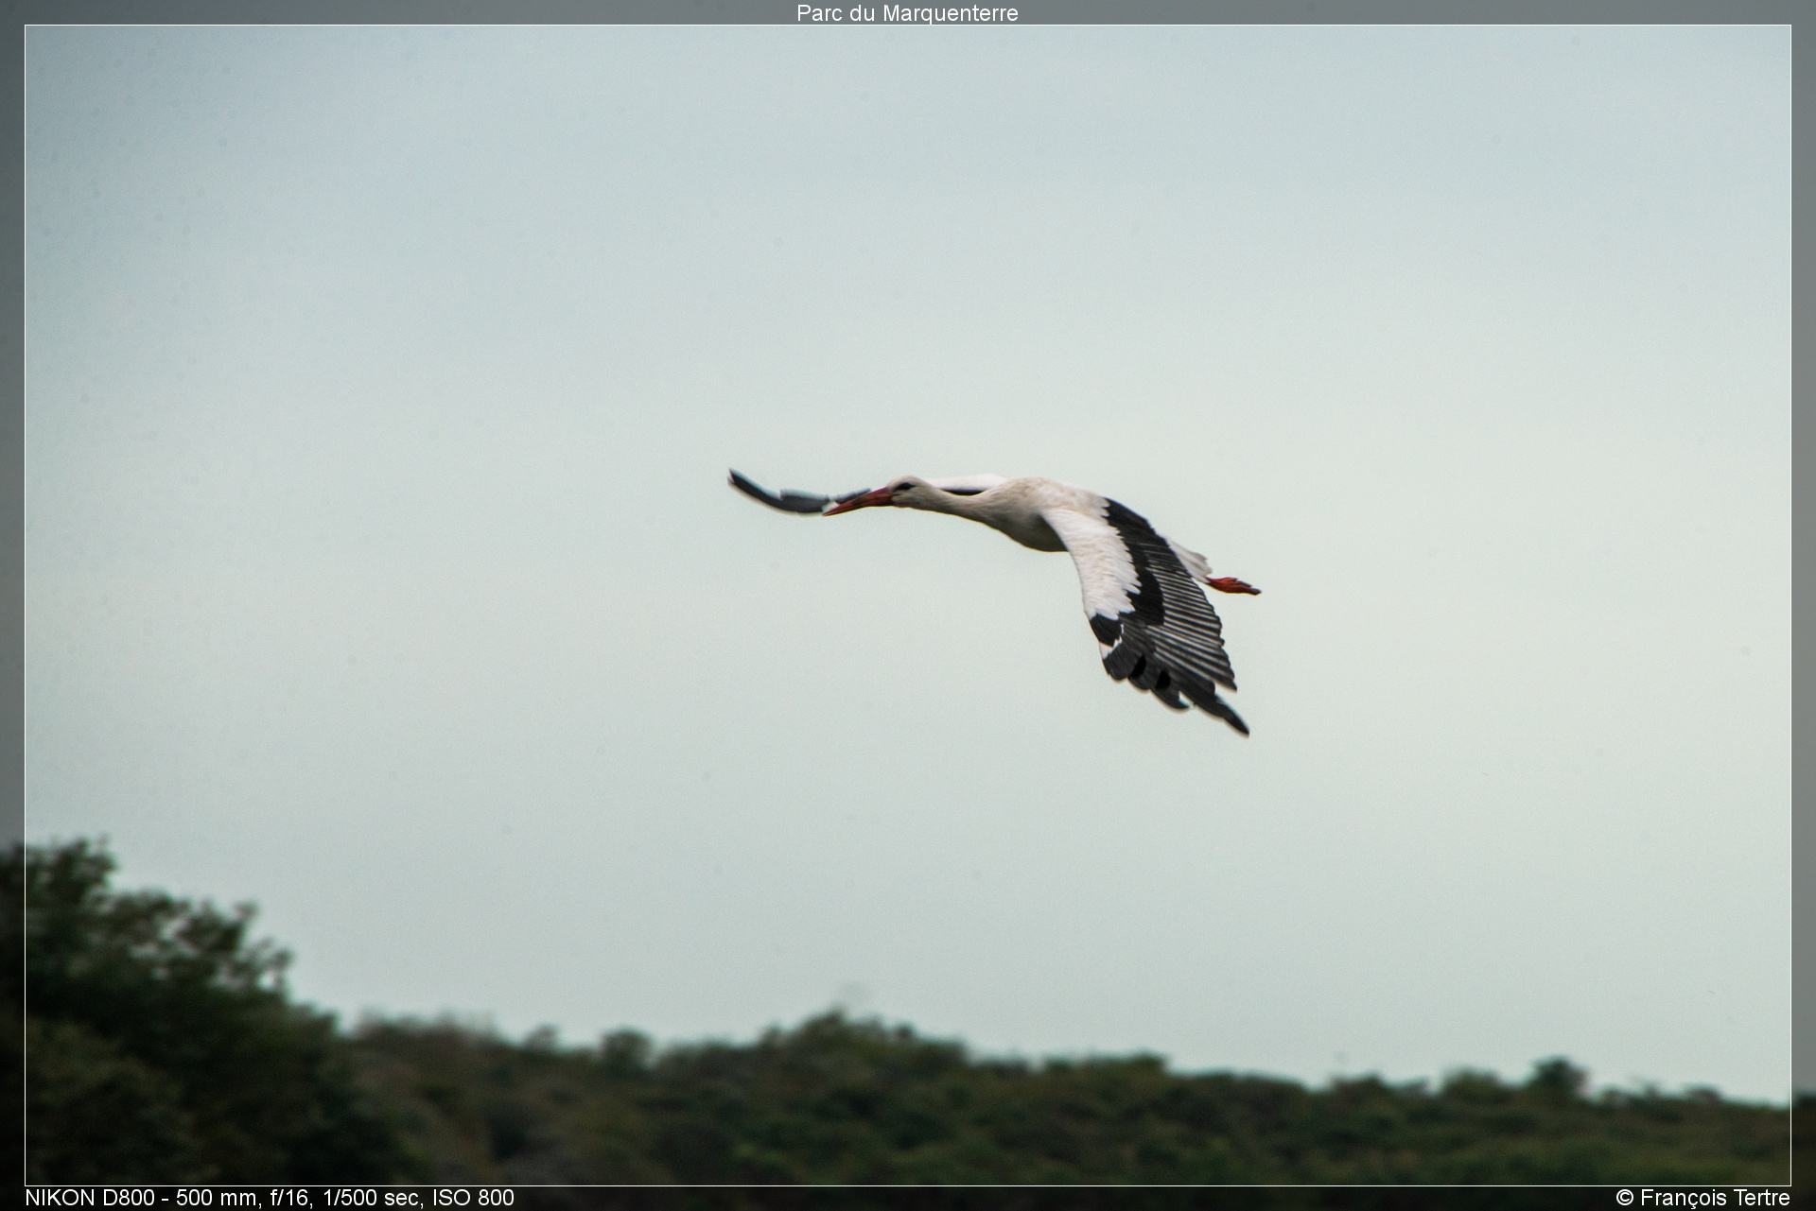Screen dimensions: 1816x1211
Task: Click the "Parc du Marquenterre" title text
Action: click(x=907, y=13)
